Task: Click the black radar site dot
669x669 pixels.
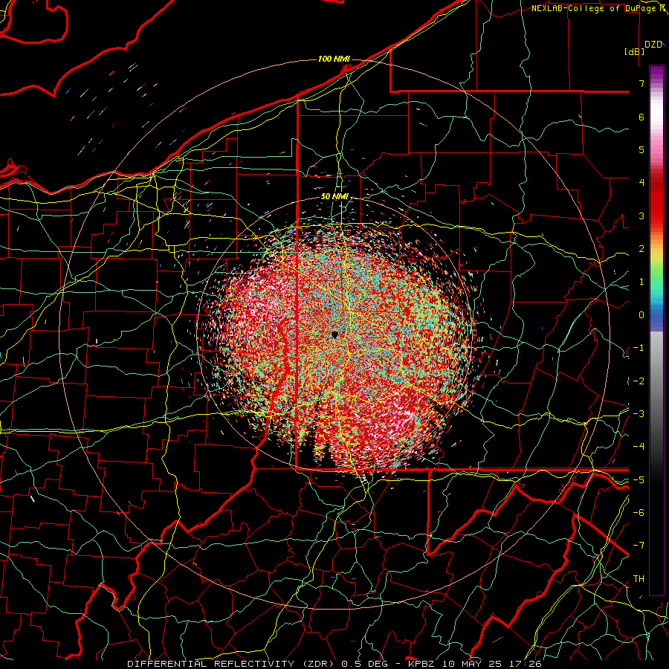Action: (335, 334)
